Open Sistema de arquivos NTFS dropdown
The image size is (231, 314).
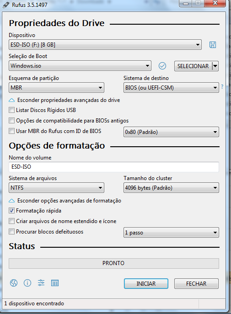click(x=56, y=188)
